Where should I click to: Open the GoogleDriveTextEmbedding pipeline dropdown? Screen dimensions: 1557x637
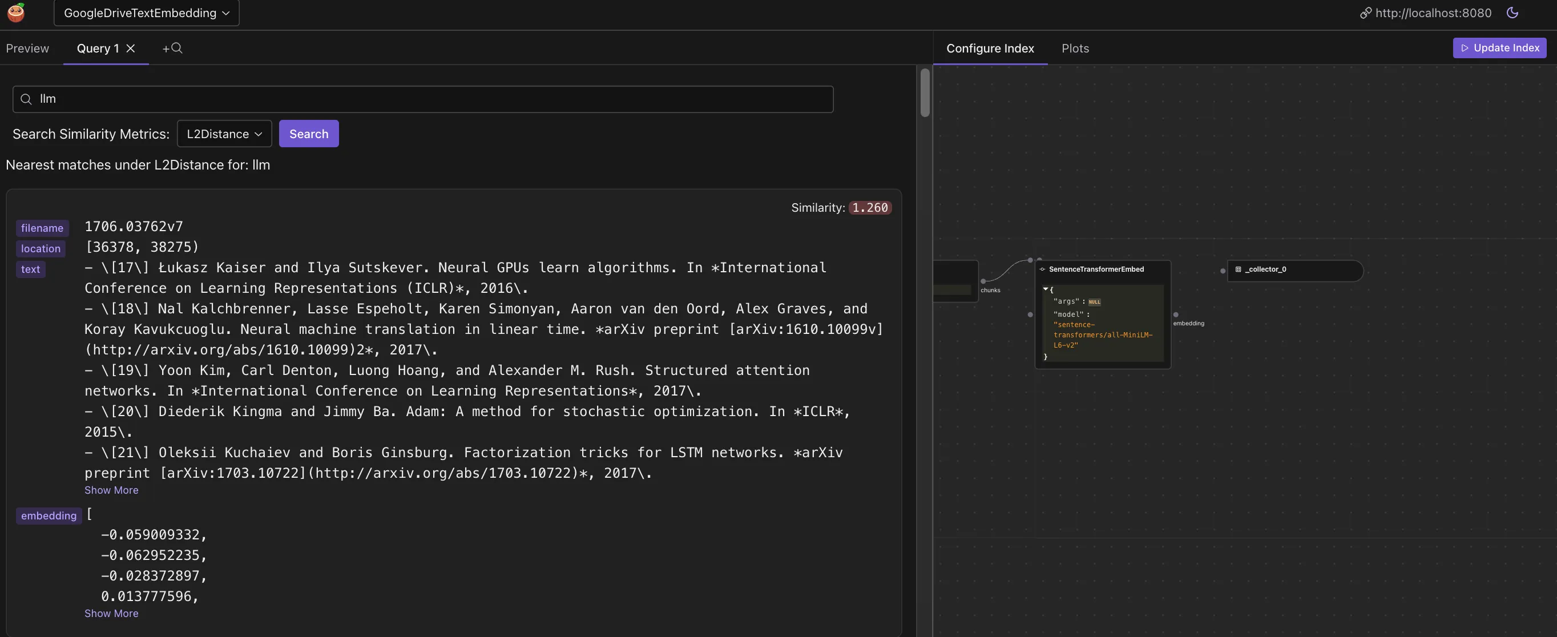[146, 13]
